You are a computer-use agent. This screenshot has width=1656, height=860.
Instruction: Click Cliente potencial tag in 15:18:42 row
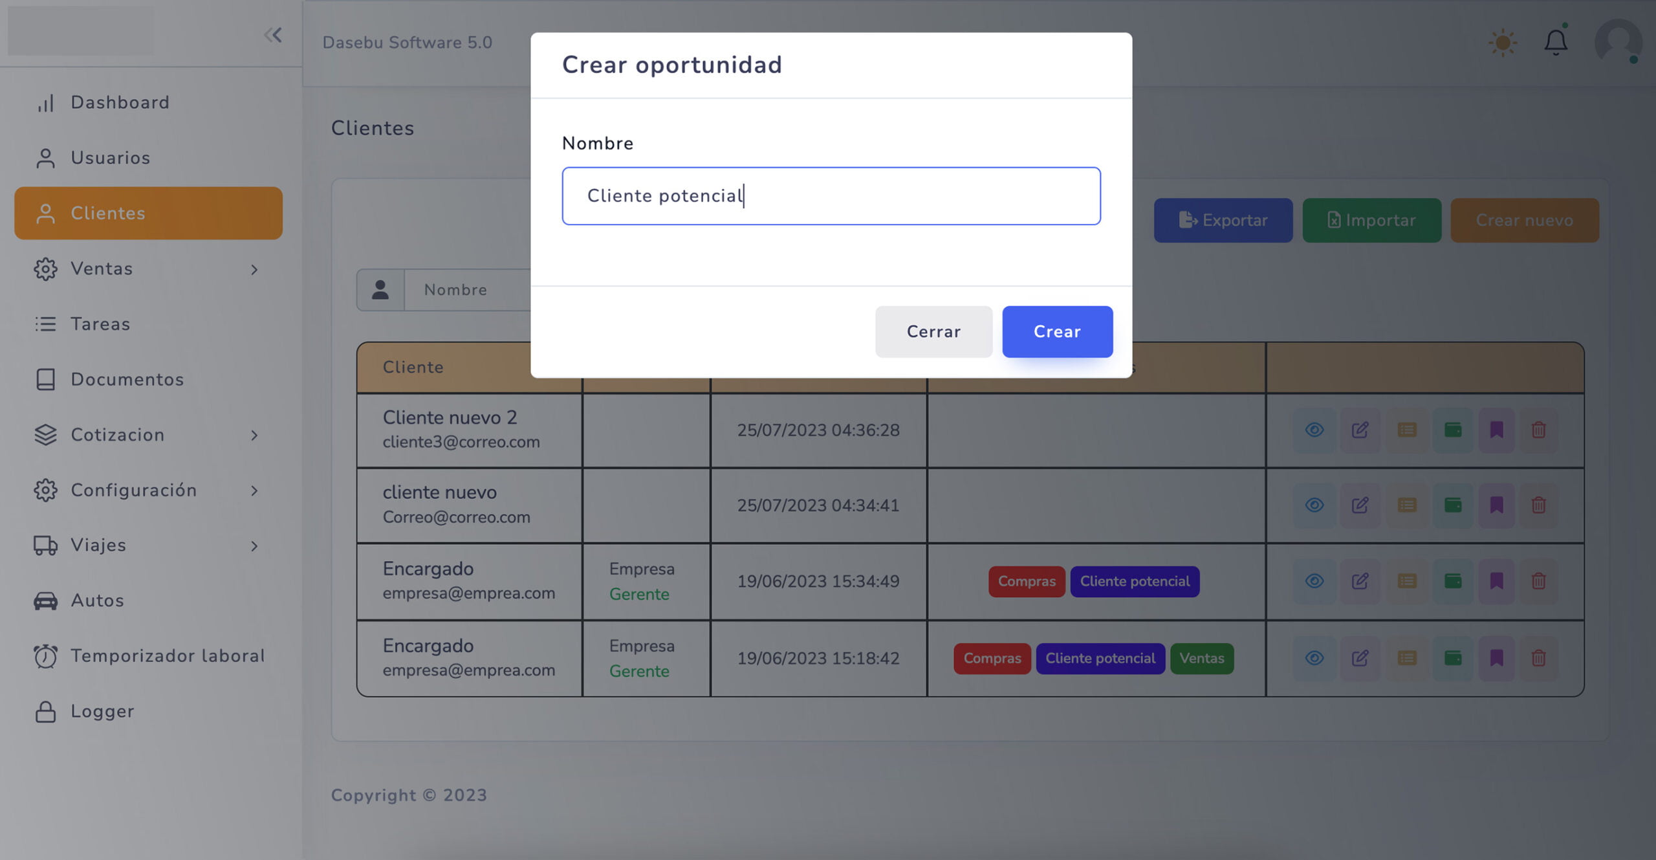click(x=1100, y=658)
